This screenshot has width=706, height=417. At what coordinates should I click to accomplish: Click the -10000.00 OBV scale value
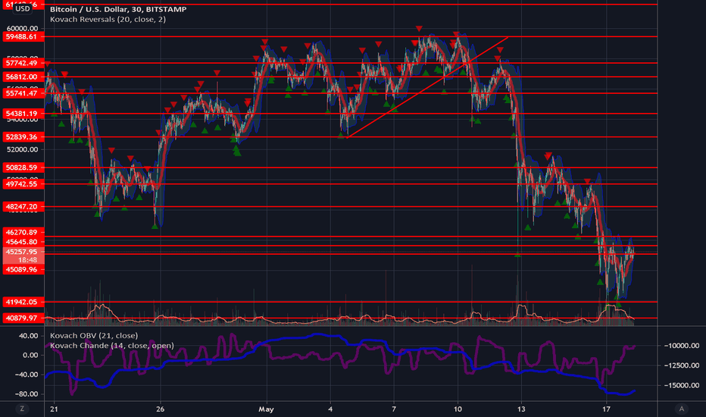[x=681, y=346]
